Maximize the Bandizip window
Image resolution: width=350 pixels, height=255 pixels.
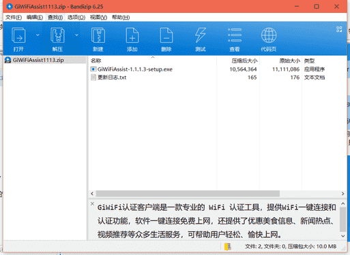point(317,6)
